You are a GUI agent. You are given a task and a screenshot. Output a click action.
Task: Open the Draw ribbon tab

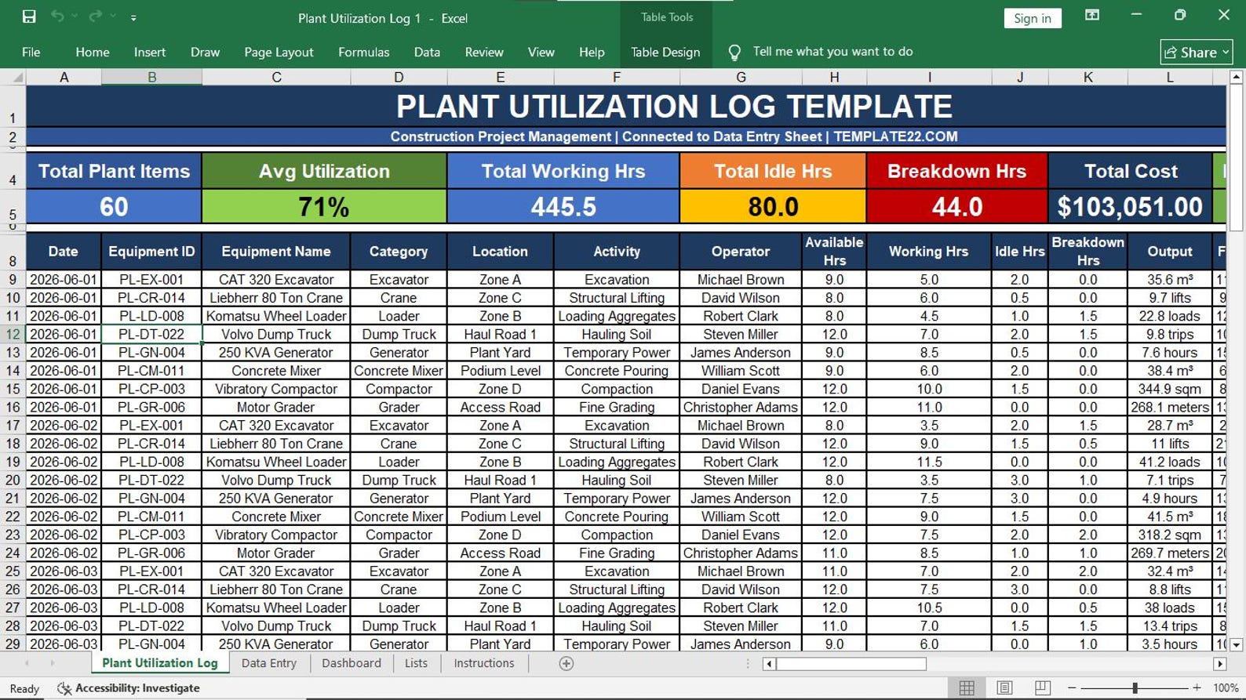coord(205,53)
